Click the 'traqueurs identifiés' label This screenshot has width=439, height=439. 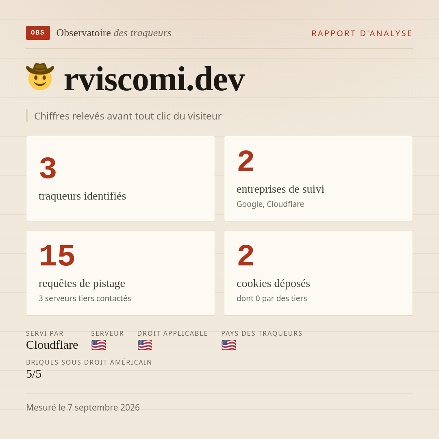(x=82, y=196)
